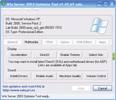Close the Optimize Tool window
The width and height of the screenshot is (116, 100).
tap(112, 4)
